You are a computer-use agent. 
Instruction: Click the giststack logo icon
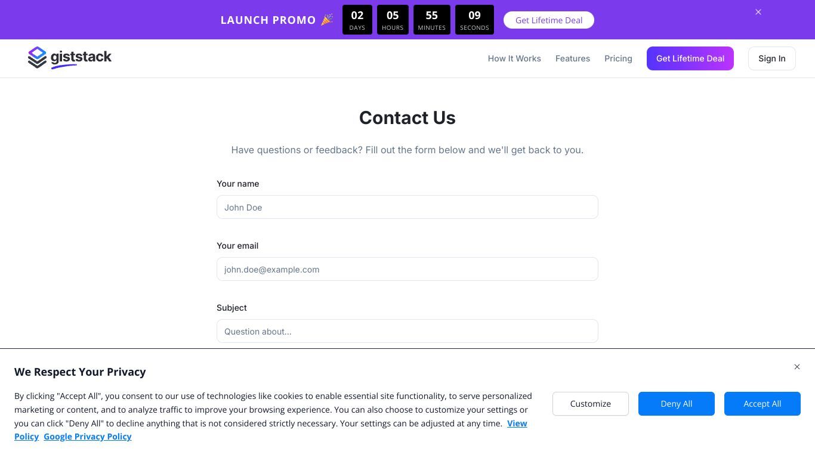pos(37,58)
